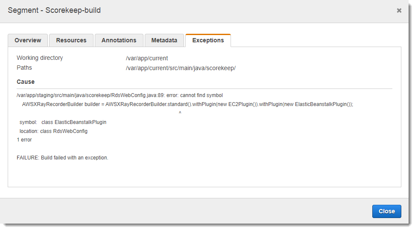Select the Annotations tab
Image resolution: width=415 pixels, height=230 pixels.
click(119, 40)
